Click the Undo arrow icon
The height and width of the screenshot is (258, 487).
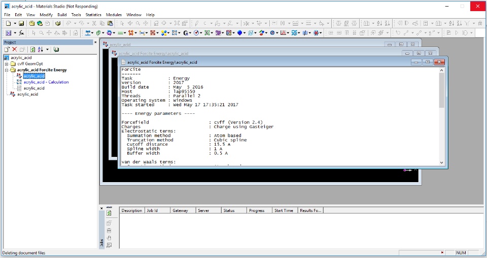click(68, 23)
